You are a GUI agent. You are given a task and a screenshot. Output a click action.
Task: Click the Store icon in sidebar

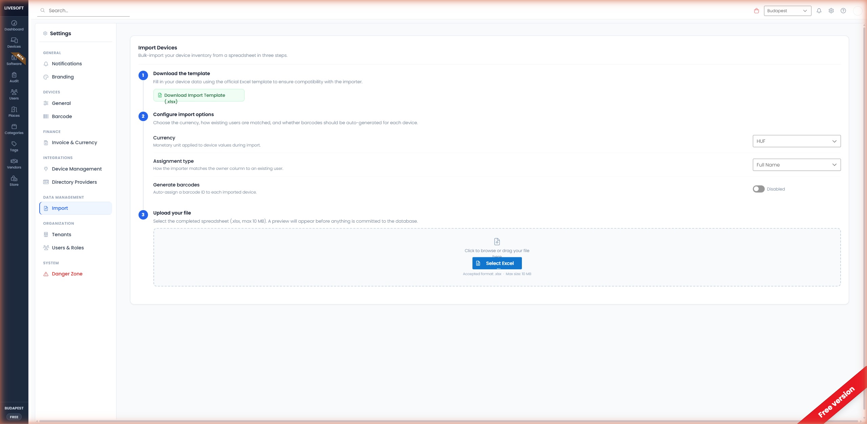[x=14, y=181]
